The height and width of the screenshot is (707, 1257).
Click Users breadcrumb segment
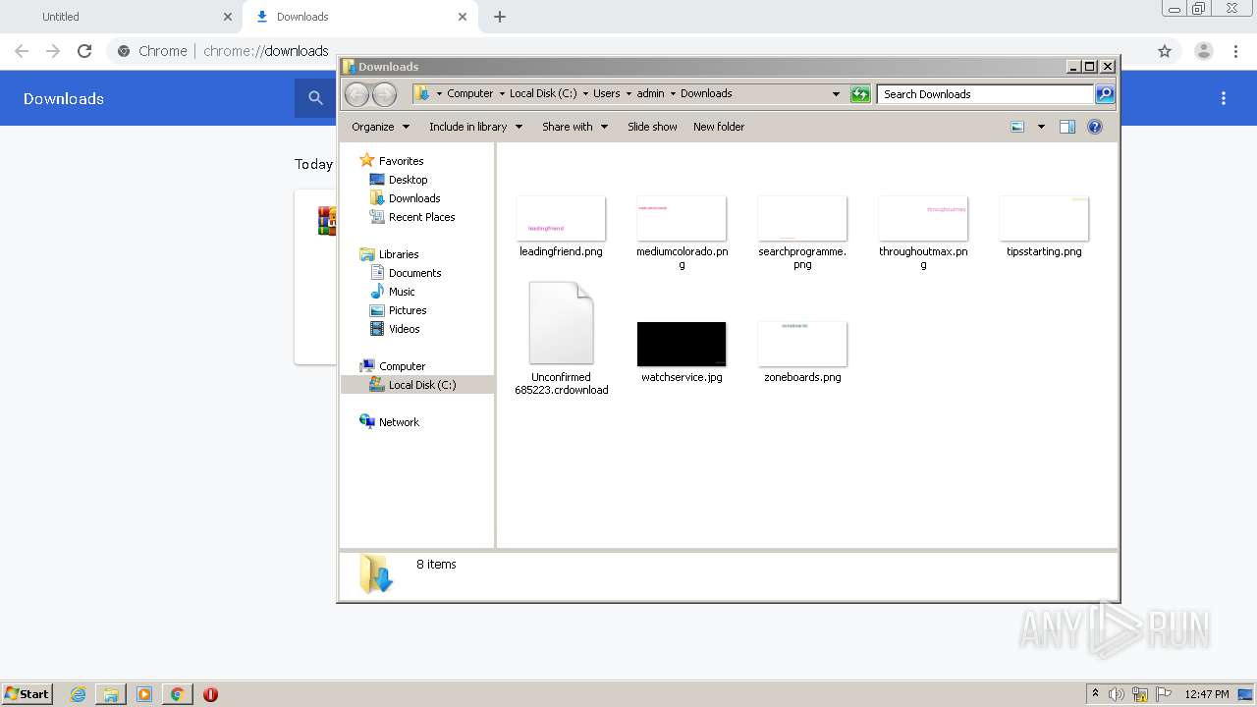(606, 94)
